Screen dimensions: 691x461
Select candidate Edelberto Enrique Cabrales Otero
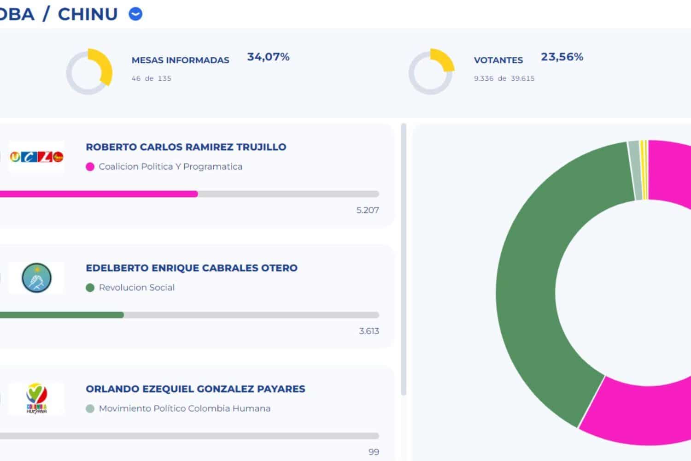tap(192, 268)
